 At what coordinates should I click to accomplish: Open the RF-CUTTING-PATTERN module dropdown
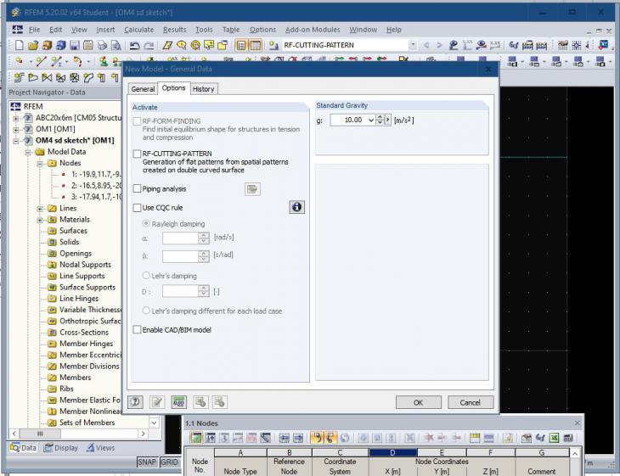click(413, 45)
